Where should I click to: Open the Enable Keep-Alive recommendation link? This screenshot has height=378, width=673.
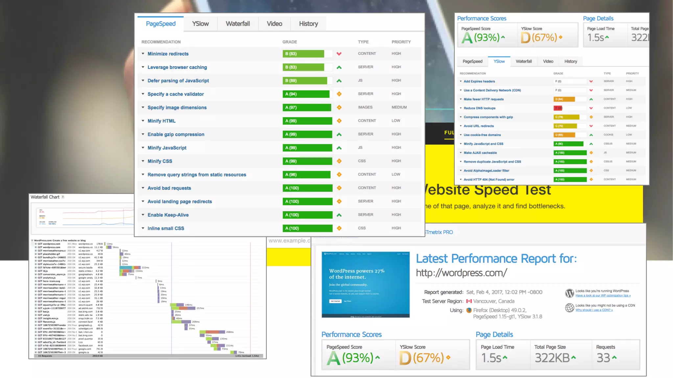pos(168,215)
